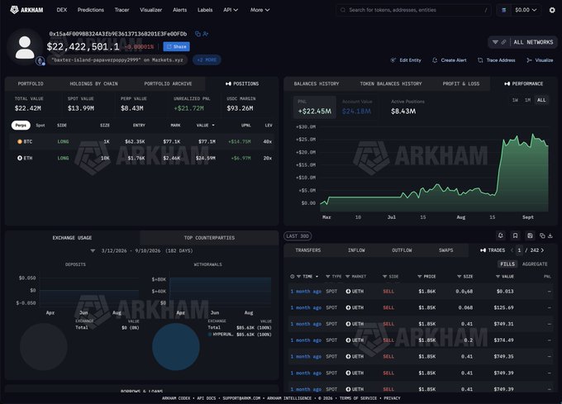
Task: Open the ALL NETWORKS selector
Action: tap(533, 42)
